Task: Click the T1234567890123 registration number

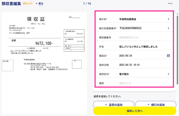Action: click(x=130, y=28)
